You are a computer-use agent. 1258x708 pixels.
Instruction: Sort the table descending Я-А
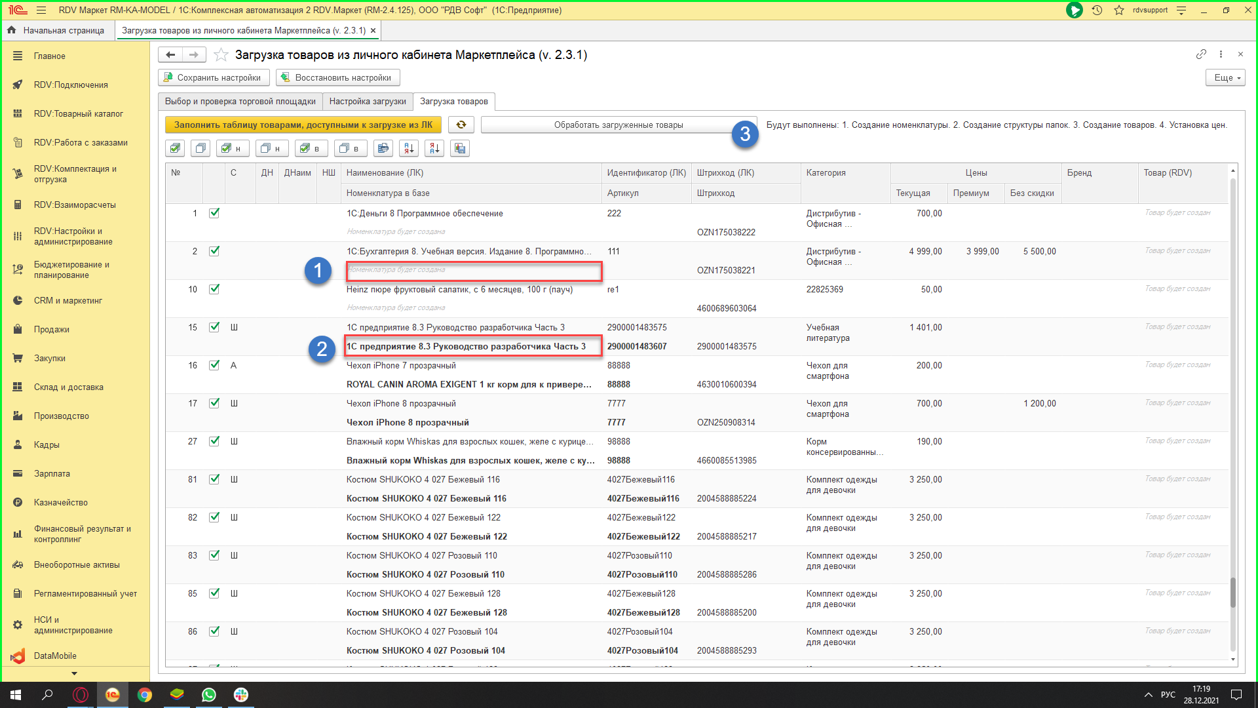click(x=434, y=149)
